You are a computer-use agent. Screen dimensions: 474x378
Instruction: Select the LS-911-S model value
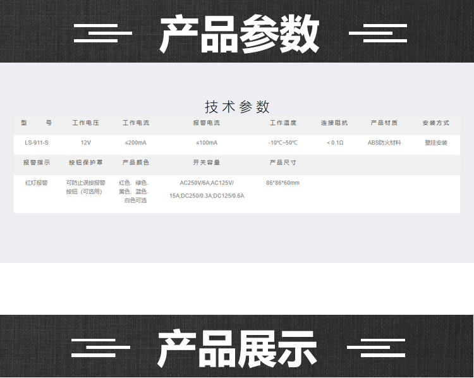coord(36,143)
